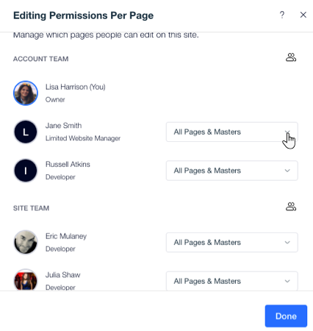Select the name Lisa Harrison (You)

click(x=76, y=87)
